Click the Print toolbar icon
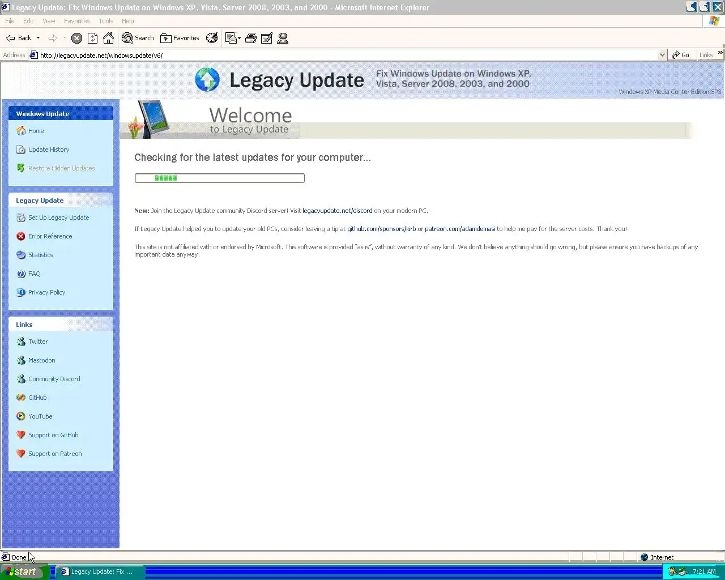725x580 pixels. 251,38
